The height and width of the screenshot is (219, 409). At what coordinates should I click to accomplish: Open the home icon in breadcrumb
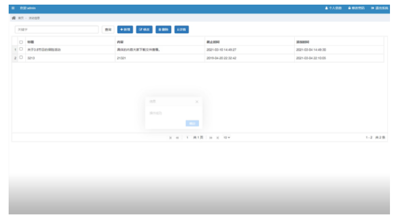tap(14, 18)
